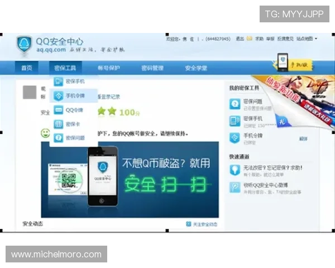
Task: Click the 密保手机 icon under 我的密保工具
Action: click(x=235, y=121)
